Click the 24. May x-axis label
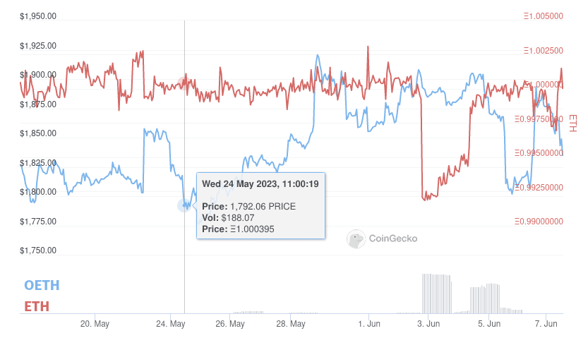The image size is (588, 338). pos(171,324)
